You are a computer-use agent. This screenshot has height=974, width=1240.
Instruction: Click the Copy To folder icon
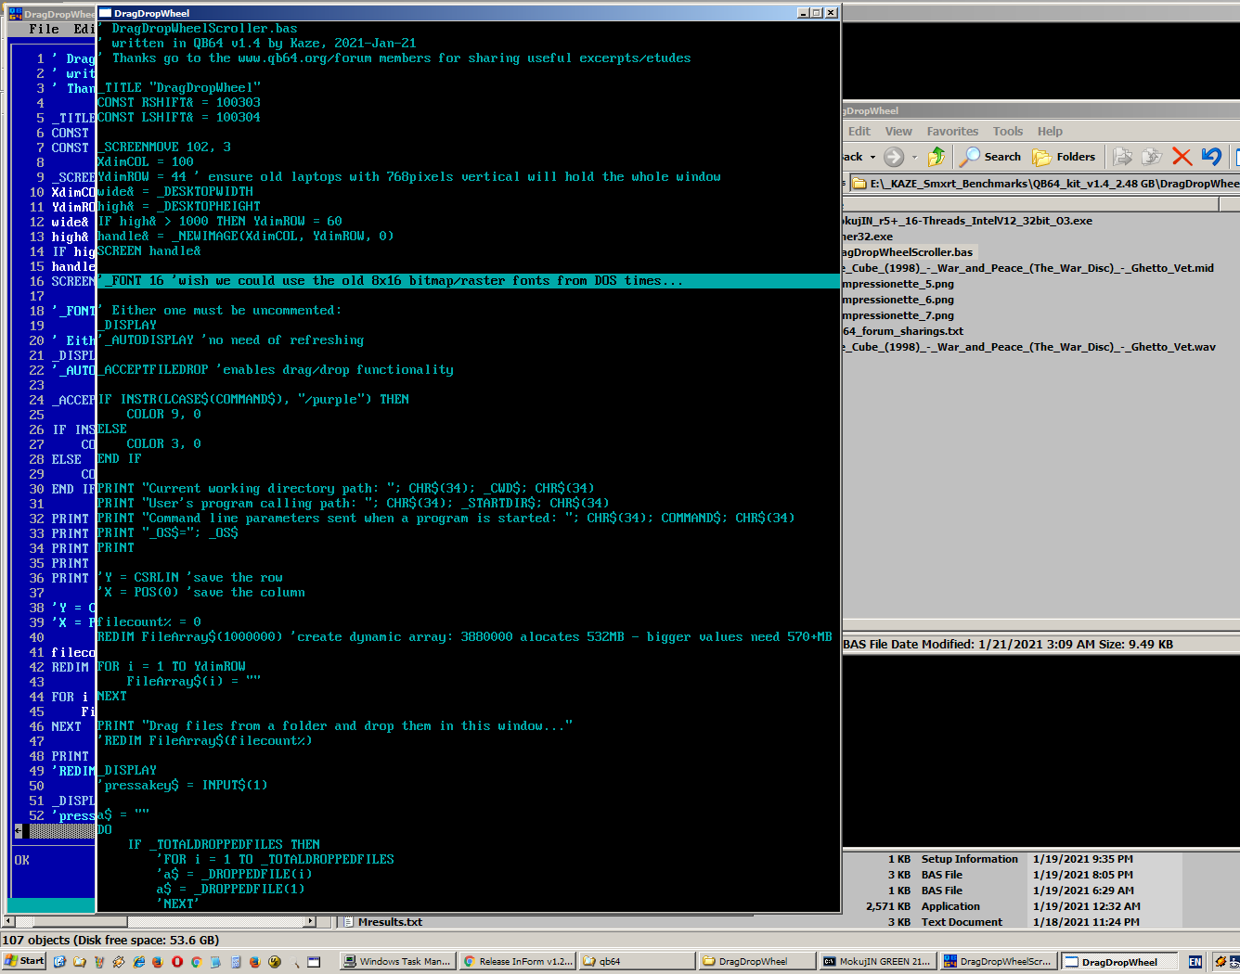(x=1152, y=157)
